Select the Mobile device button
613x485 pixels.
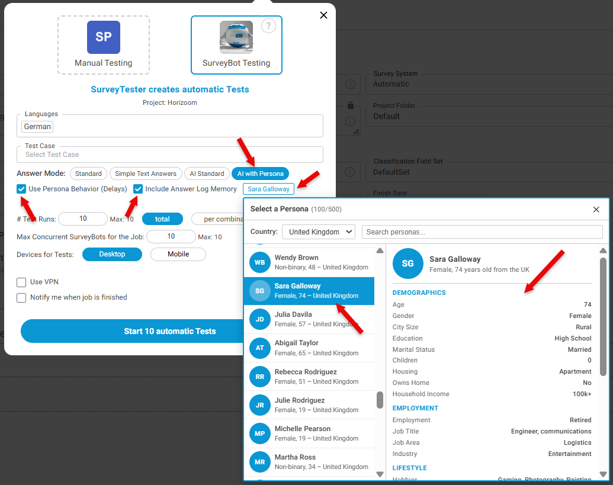coord(178,254)
